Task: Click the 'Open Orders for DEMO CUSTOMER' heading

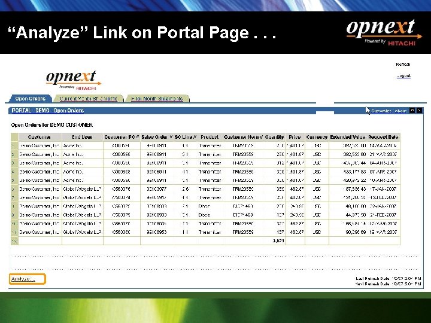Action: (51, 125)
